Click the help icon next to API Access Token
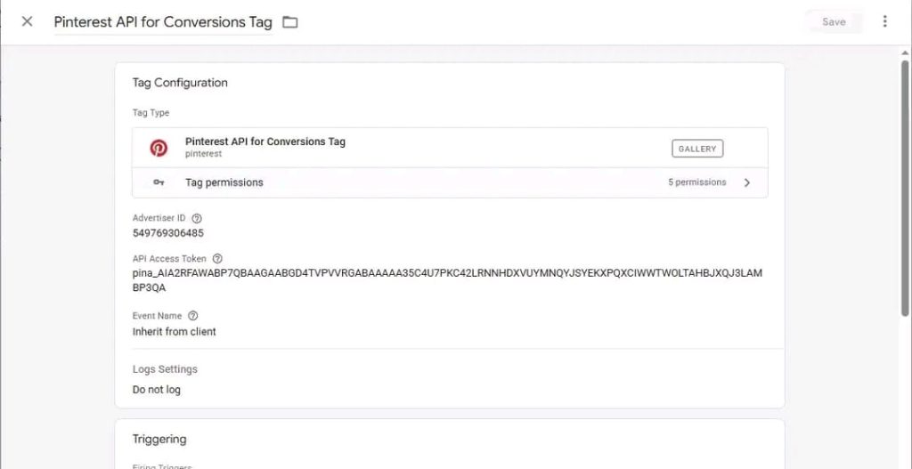The height and width of the screenshot is (469, 912). pyautogui.click(x=217, y=259)
